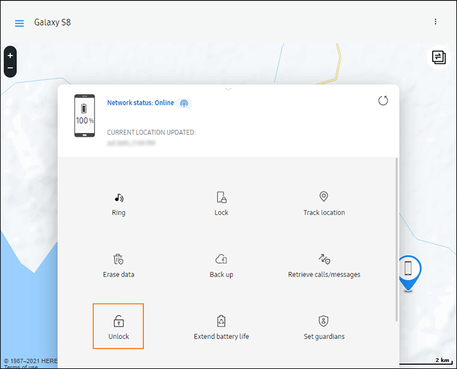457x369 pixels.
Task: Click the Set guardians shield icon
Action: pyautogui.click(x=324, y=321)
